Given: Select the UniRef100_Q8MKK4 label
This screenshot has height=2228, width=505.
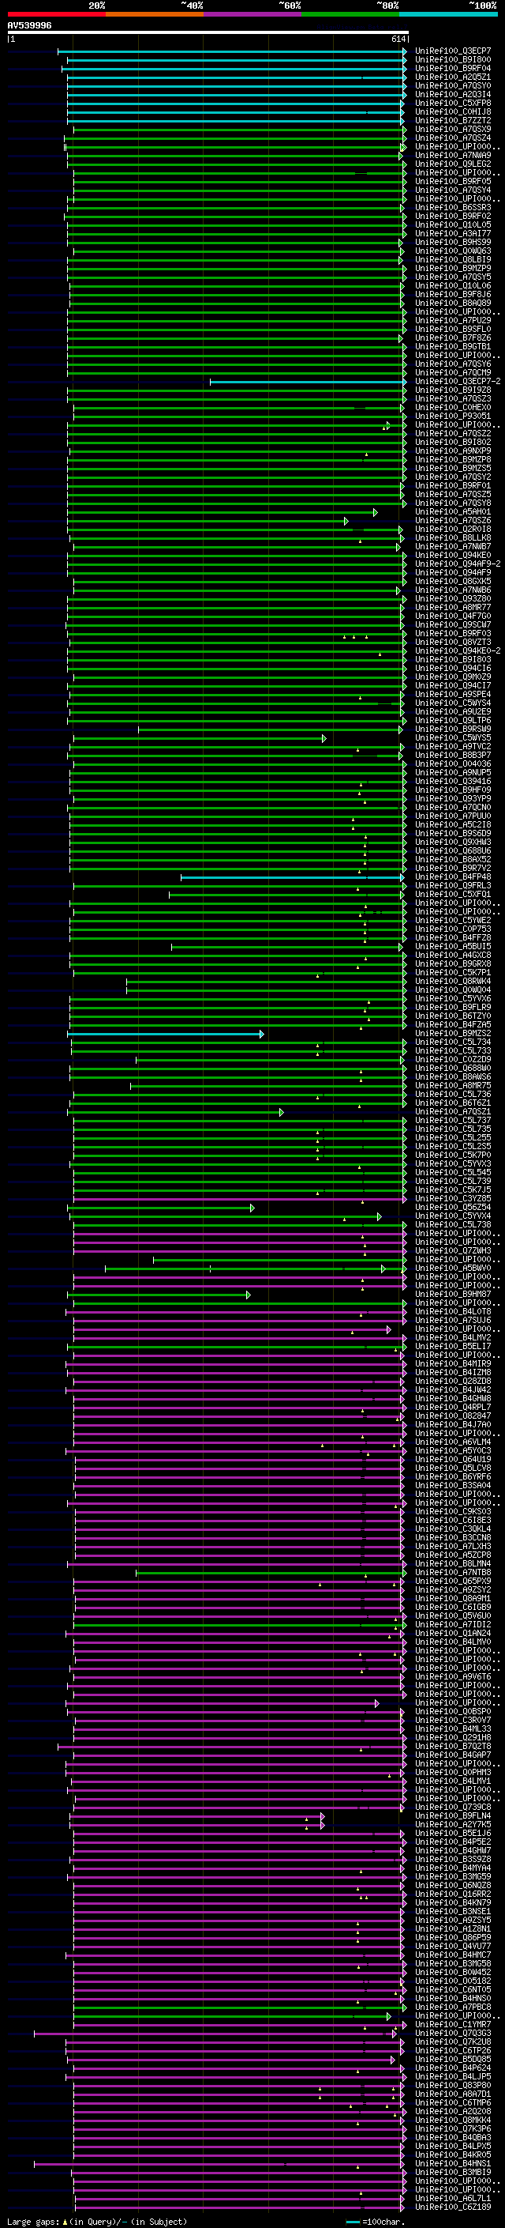Looking at the screenshot, I should point(453,2120).
